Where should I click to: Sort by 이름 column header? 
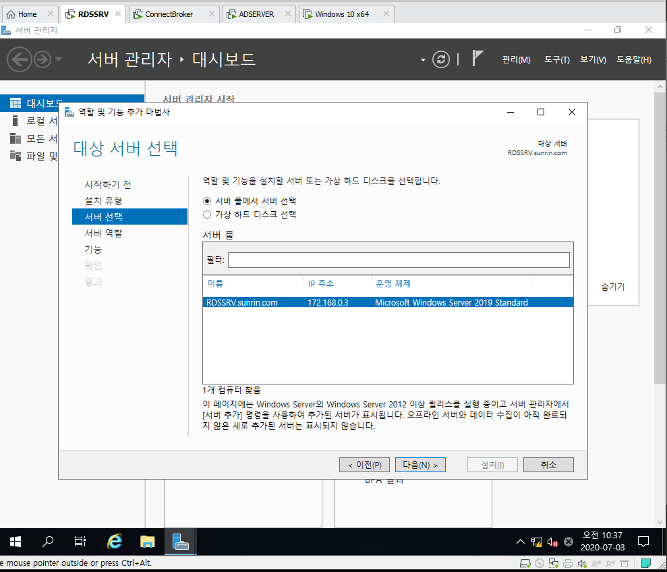pyautogui.click(x=215, y=283)
